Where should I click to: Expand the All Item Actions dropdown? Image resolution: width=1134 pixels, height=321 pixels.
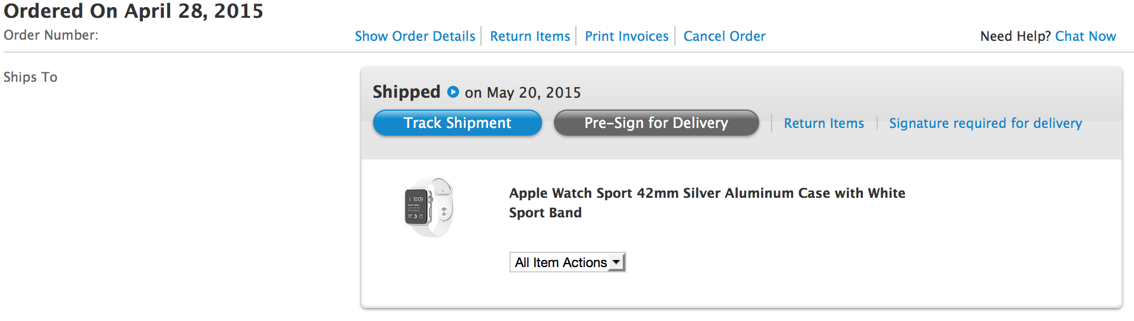click(567, 262)
